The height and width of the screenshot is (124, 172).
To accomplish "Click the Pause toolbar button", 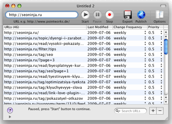I will click(x=97, y=15).
